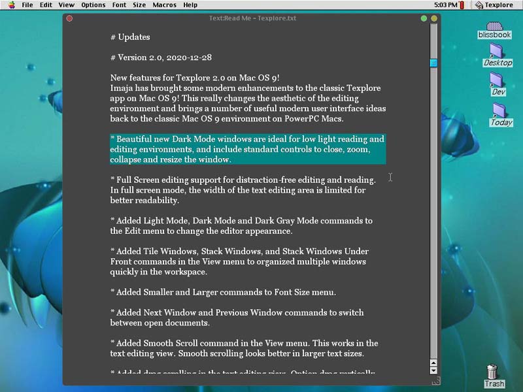523x392 pixels.
Task: Open the File menu
Action: pyautogui.click(x=27, y=5)
